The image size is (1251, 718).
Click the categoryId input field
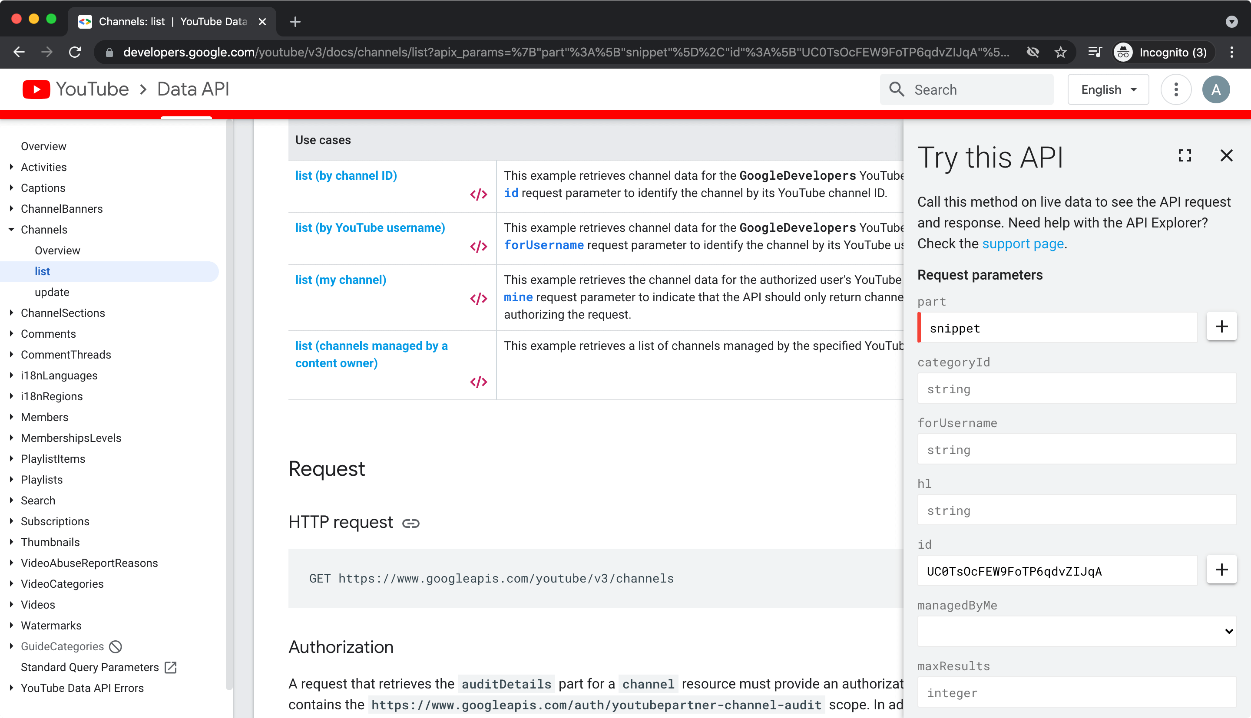click(1077, 388)
